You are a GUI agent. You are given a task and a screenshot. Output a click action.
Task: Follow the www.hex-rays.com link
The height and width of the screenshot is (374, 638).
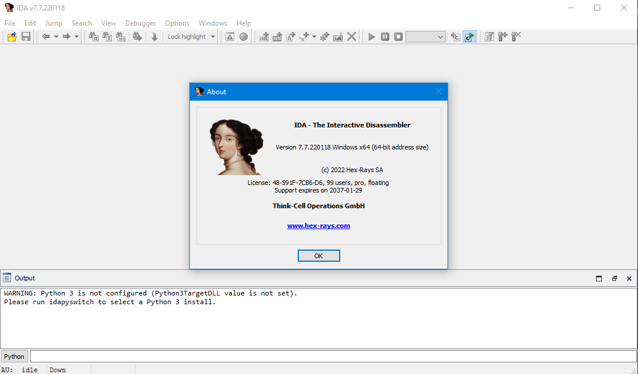click(319, 226)
